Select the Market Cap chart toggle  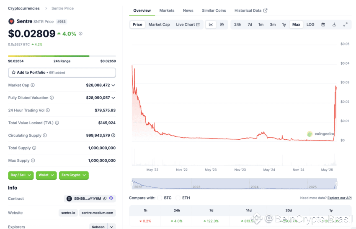(159, 25)
